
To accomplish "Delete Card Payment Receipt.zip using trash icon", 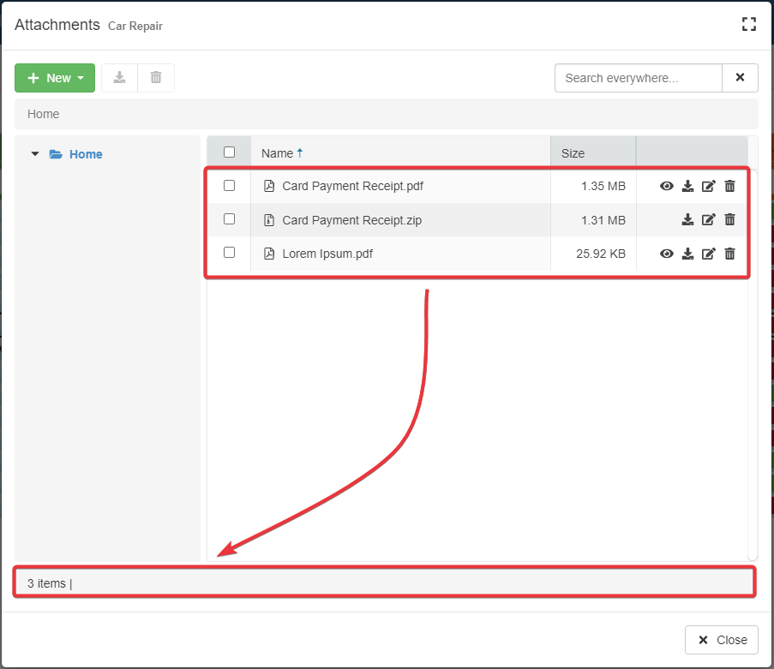I will tap(729, 219).
